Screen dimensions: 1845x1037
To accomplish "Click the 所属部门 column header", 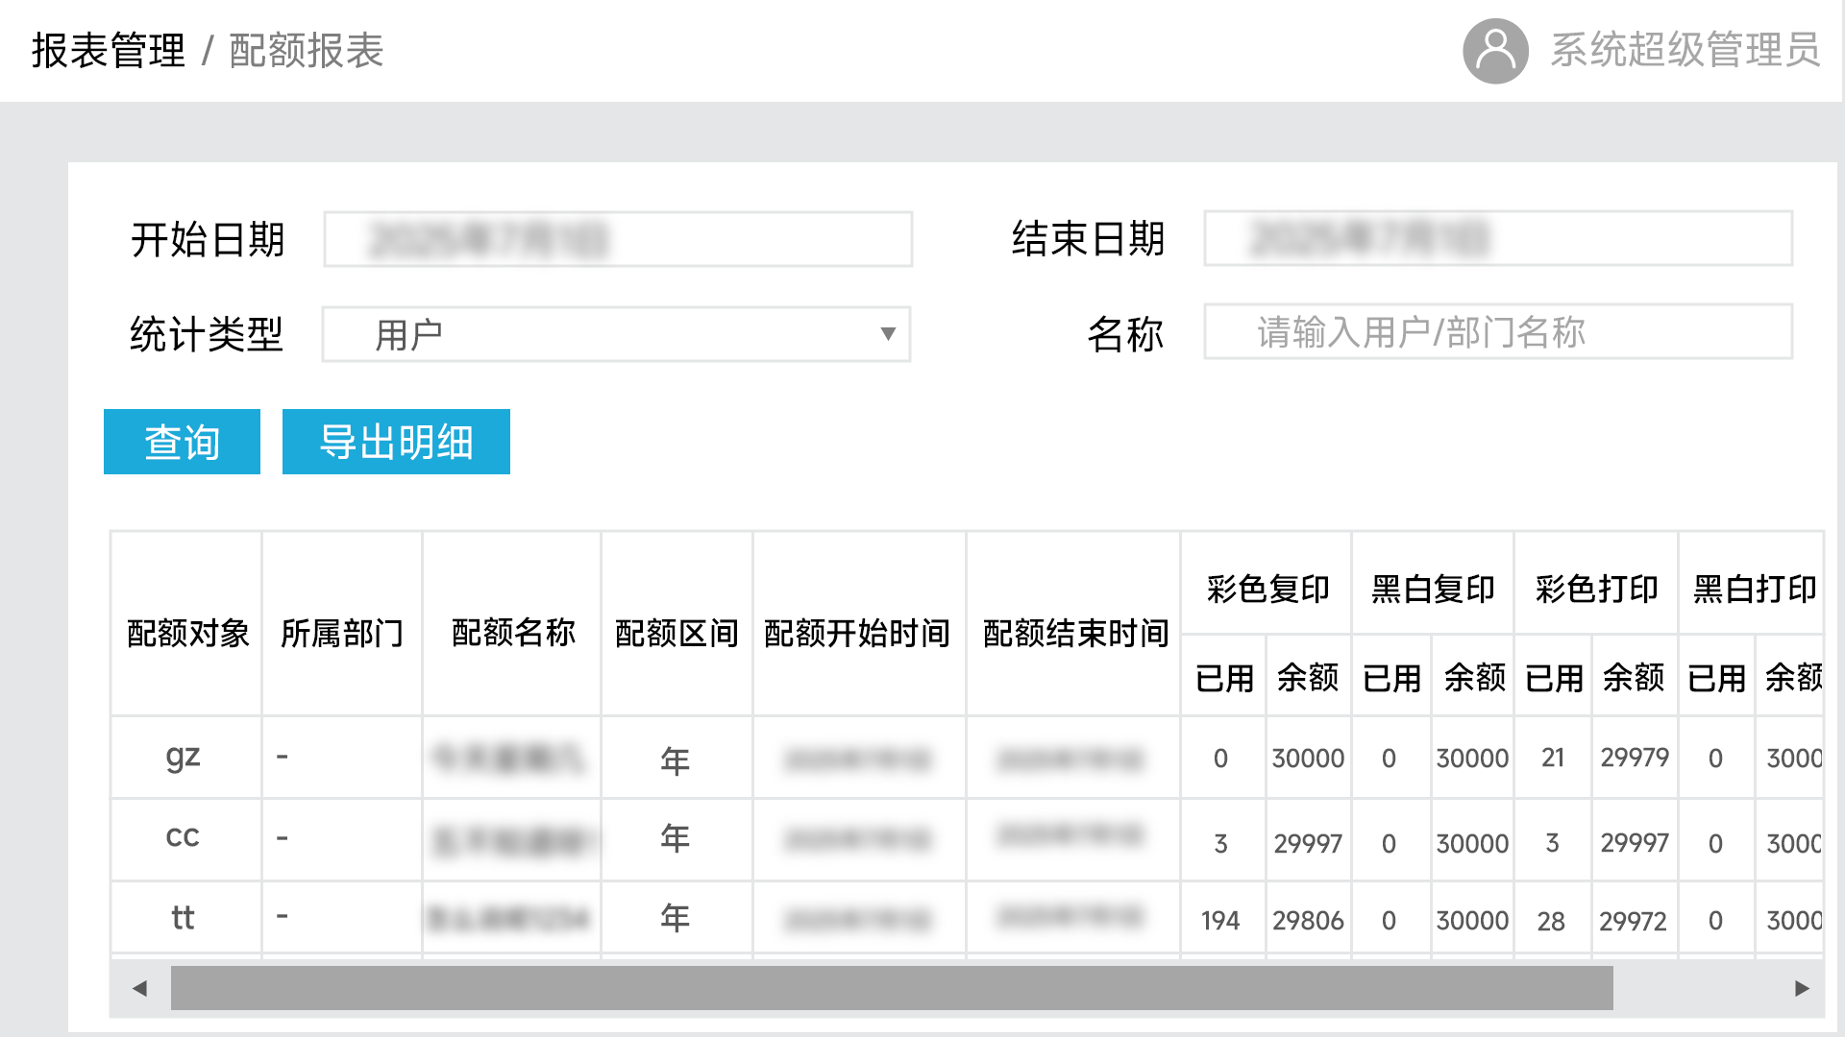I will click(342, 634).
